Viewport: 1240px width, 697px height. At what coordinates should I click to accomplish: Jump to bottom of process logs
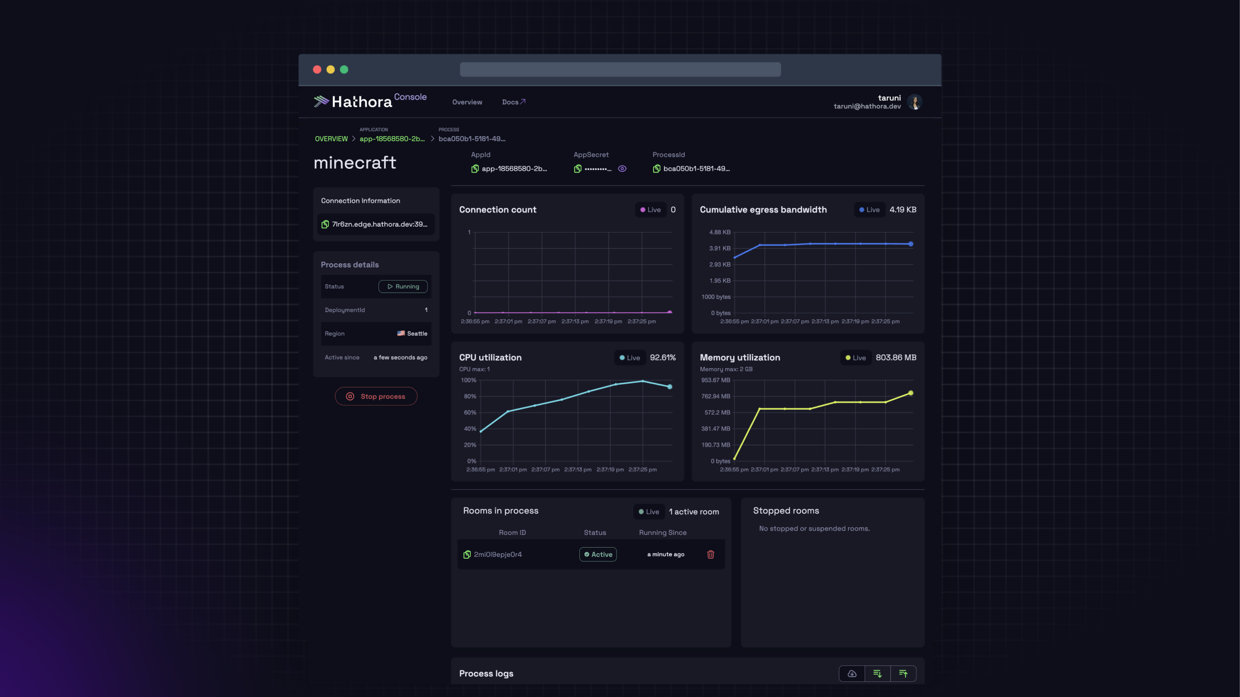point(877,673)
